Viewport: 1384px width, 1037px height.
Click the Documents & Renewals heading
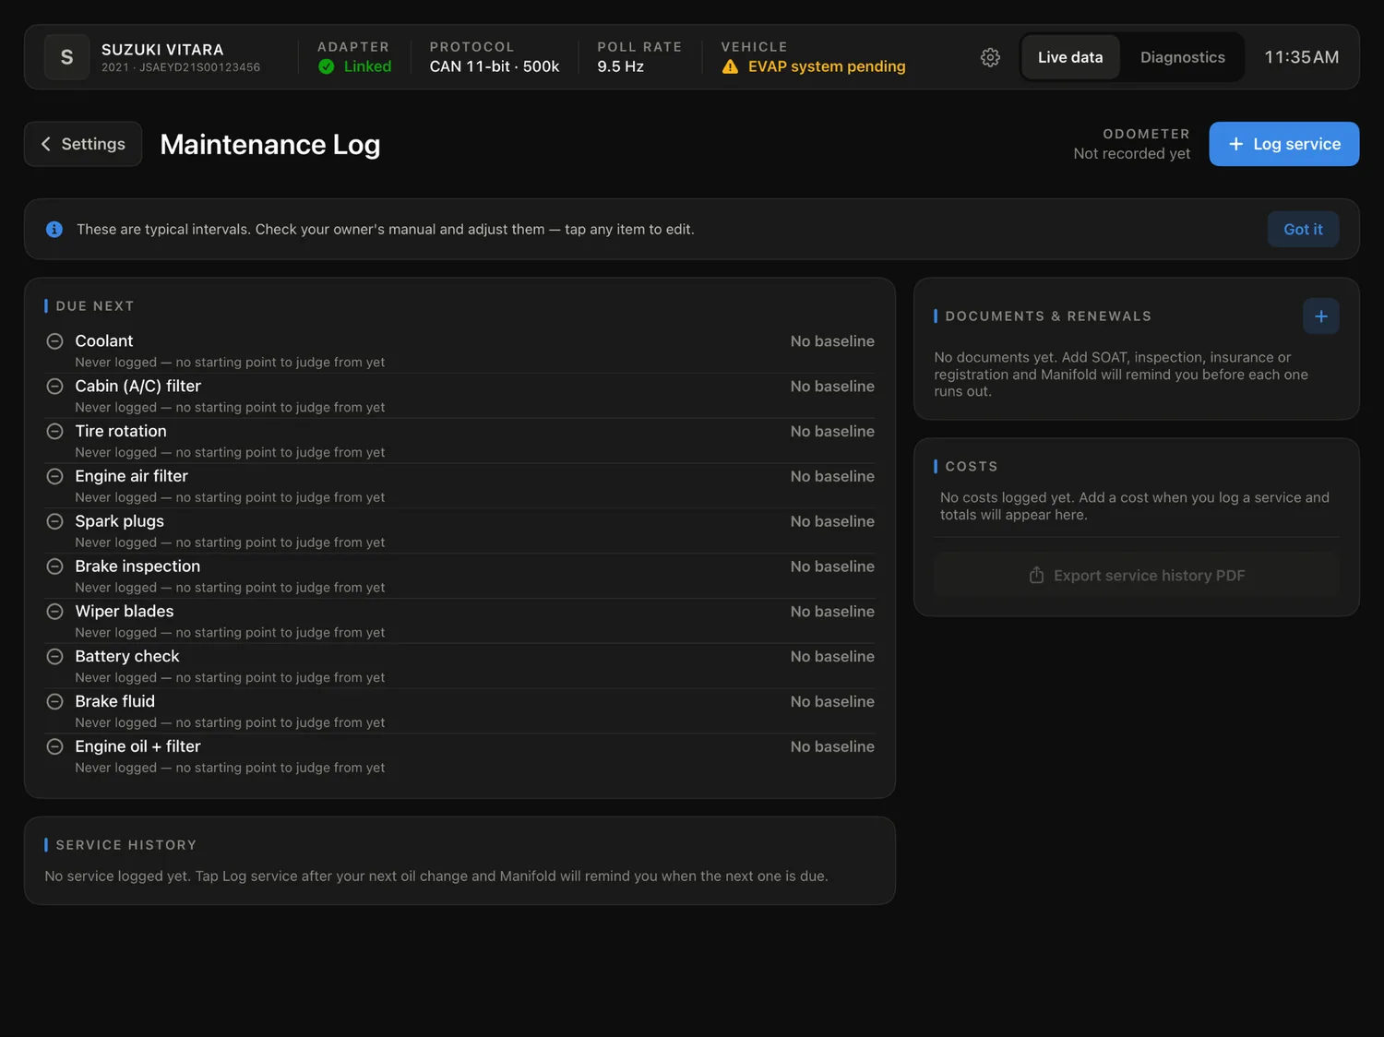point(1048,316)
